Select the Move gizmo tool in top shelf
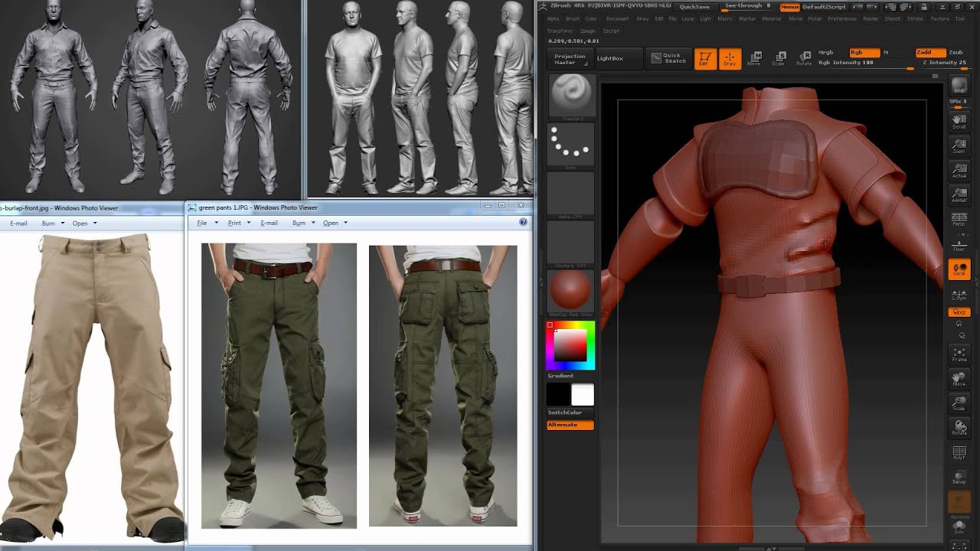Image resolution: width=980 pixels, height=551 pixels. click(x=754, y=58)
